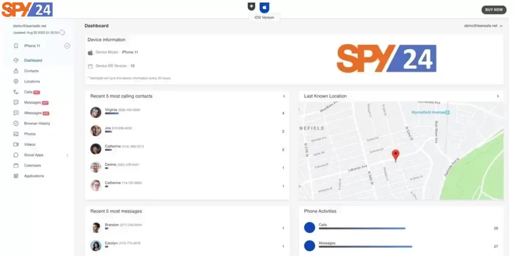514x256 pixels.
Task: Click the Locations pin icon in sidebar
Action: [x=16, y=82]
